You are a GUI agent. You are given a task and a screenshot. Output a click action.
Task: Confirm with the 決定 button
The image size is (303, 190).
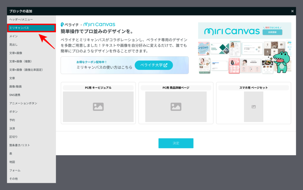click(176, 143)
